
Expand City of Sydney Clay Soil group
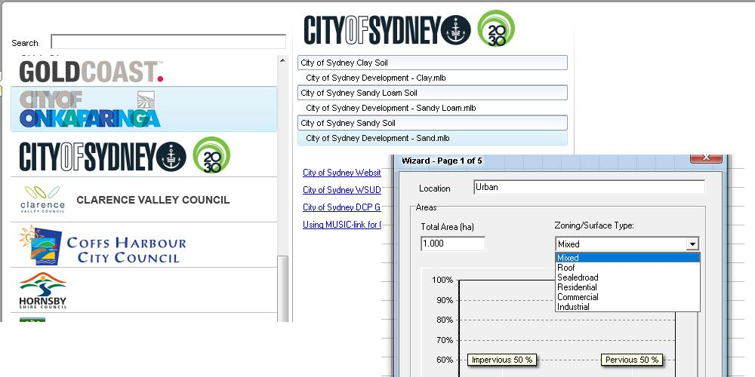click(x=432, y=63)
